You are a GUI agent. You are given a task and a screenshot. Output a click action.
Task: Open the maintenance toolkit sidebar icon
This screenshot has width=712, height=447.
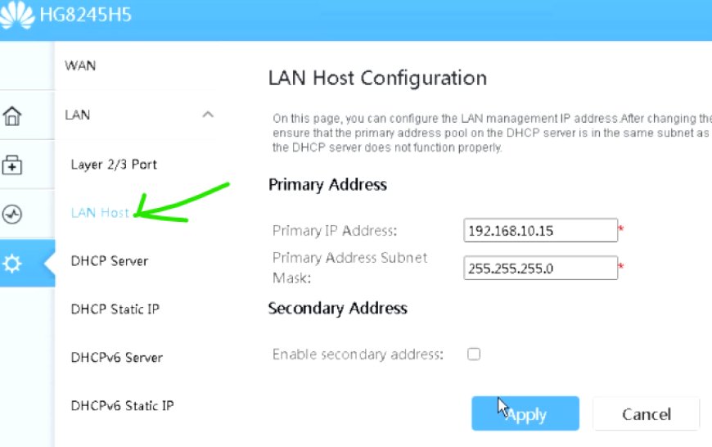(12, 165)
